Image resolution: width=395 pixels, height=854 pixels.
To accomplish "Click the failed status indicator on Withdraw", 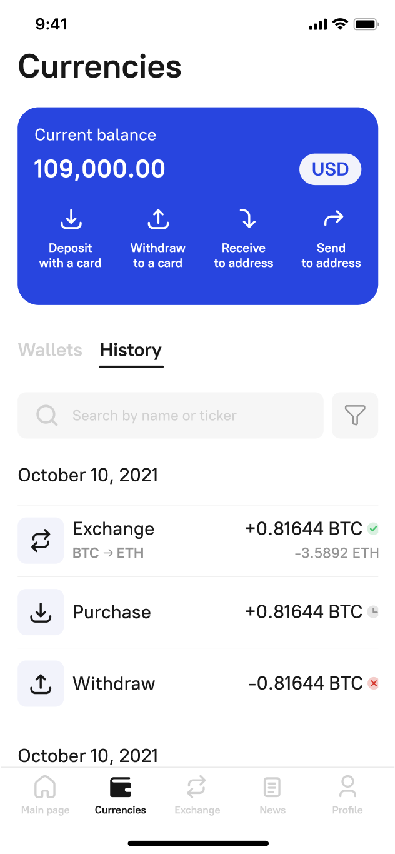I will pyautogui.click(x=374, y=684).
